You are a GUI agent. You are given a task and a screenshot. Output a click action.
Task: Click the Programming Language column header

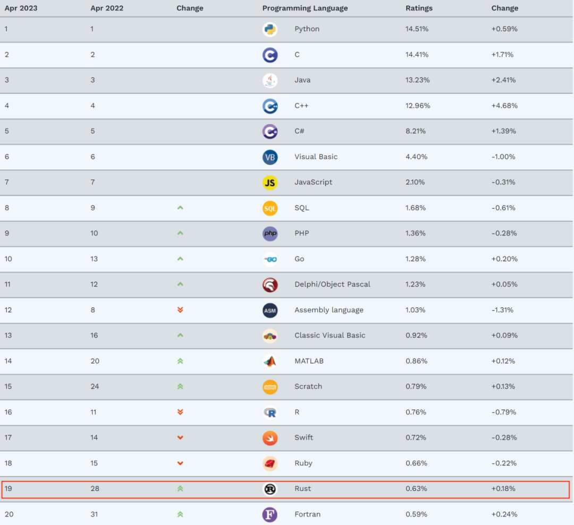coord(305,8)
